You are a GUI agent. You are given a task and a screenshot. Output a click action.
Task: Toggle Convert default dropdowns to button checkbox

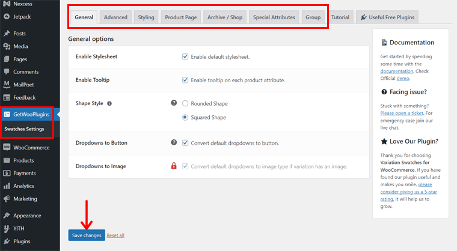(185, 143)
